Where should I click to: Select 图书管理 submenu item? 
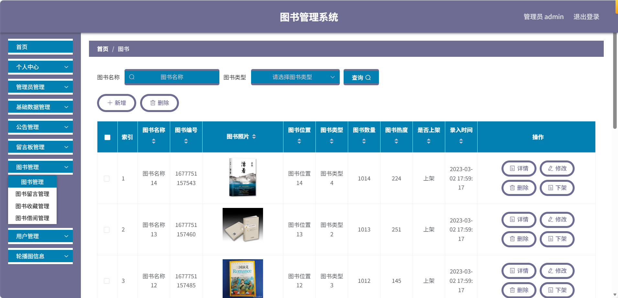(32, 182)
